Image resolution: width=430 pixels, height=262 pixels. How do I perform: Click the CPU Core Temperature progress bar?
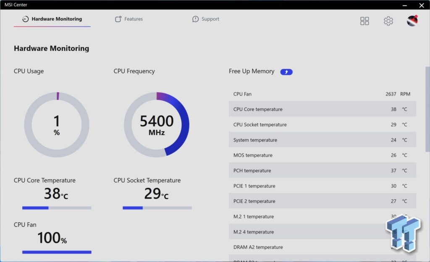coord(57,208)
